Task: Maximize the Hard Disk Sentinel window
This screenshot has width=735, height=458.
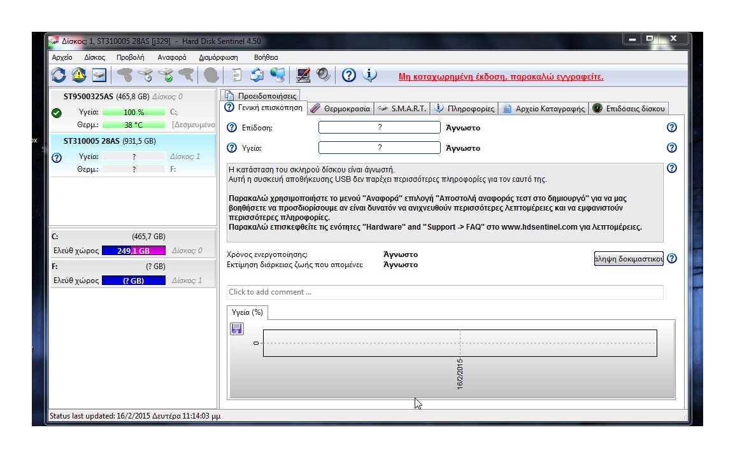Action: [650, 39]
